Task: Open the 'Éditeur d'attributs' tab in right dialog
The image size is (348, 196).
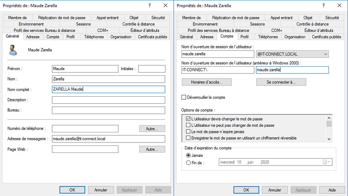Action: tap(319, 30)
